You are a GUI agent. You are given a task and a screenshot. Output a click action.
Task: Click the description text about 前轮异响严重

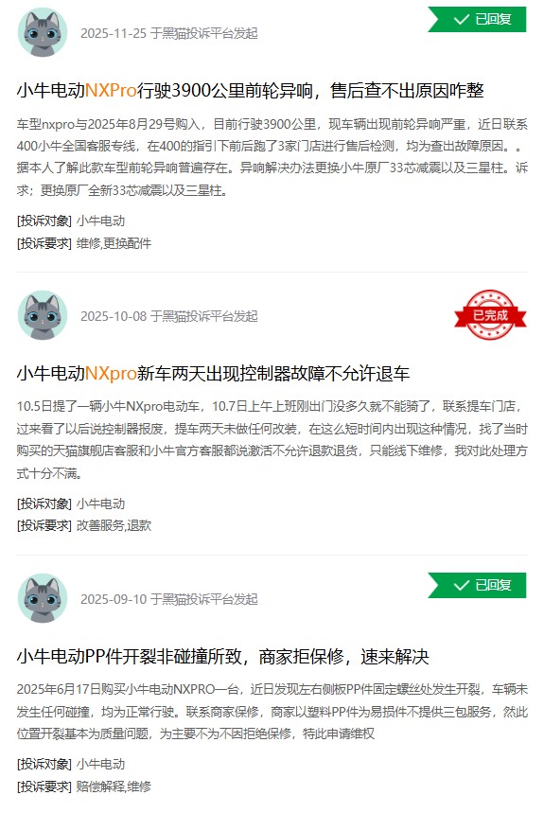[272, 157]
